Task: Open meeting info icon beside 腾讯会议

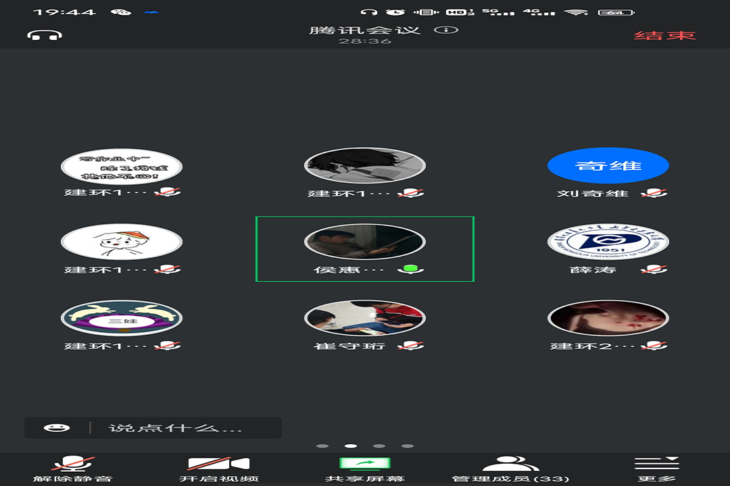Action: click(446, 30)
